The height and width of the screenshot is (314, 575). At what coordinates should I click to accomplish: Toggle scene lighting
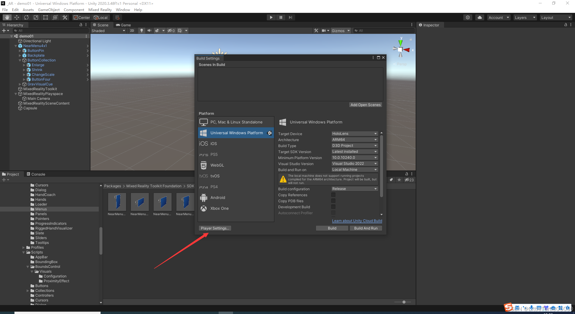click(142, 31)
